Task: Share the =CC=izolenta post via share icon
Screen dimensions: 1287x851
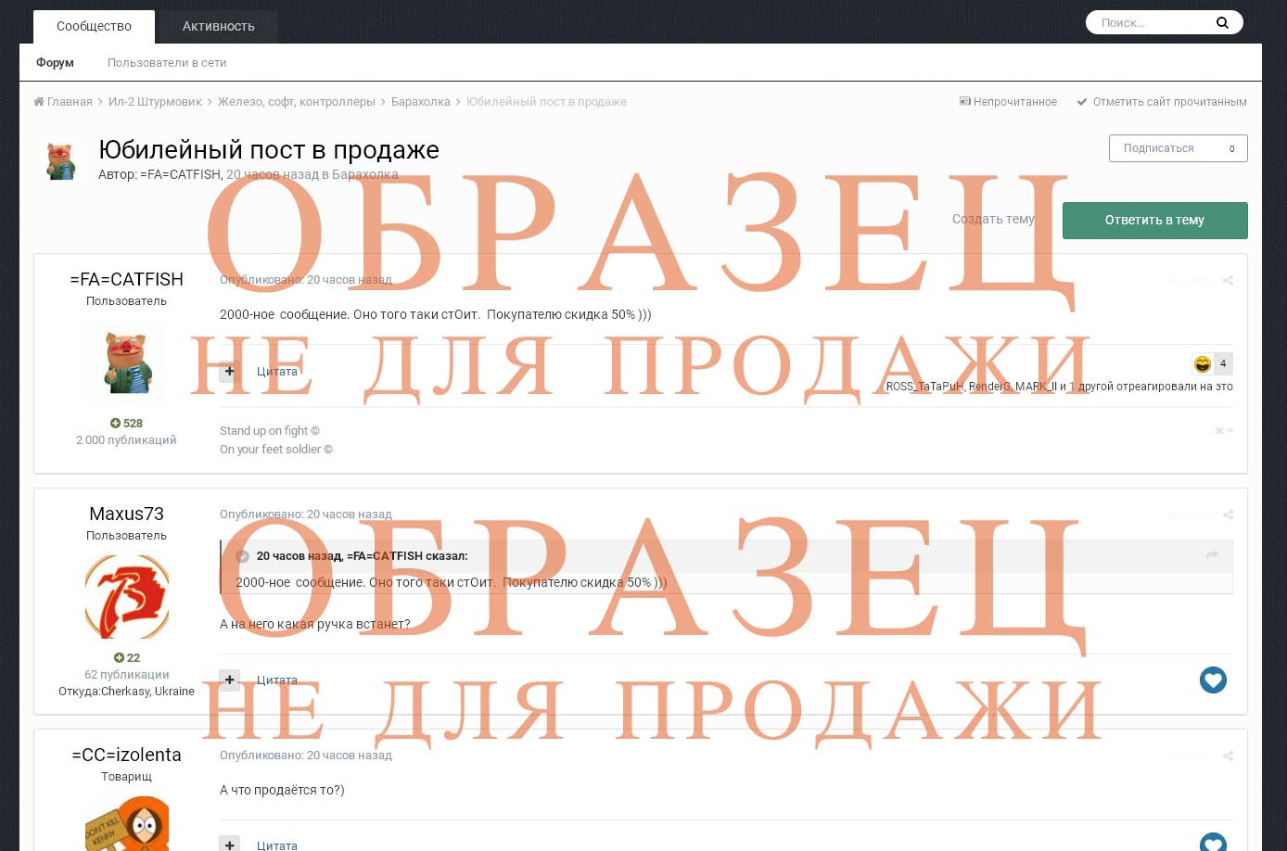Action: point(1228,756)
